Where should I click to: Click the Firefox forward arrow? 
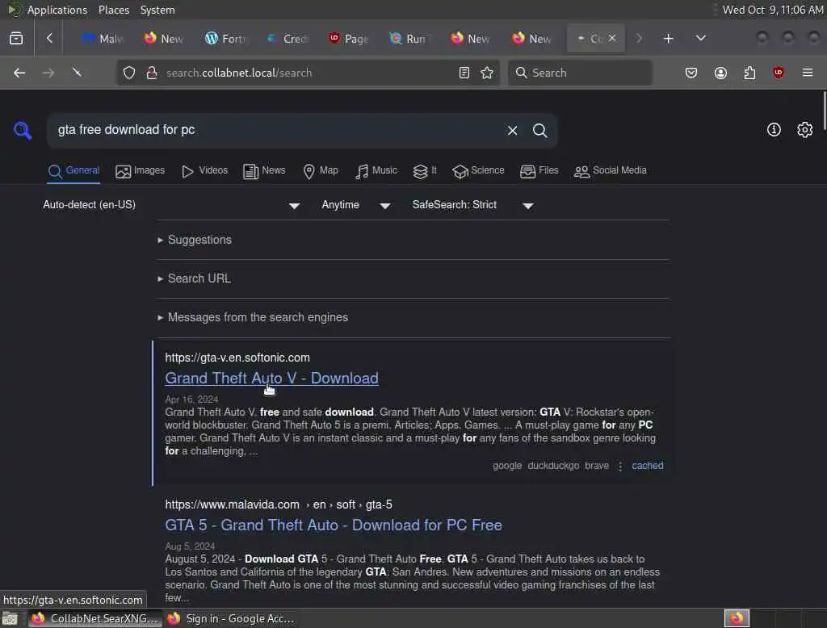[48, 73]
